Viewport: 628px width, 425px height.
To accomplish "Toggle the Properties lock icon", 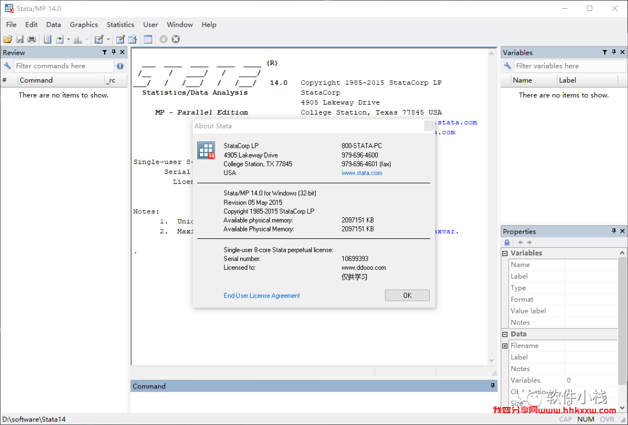I will point(507,242).
